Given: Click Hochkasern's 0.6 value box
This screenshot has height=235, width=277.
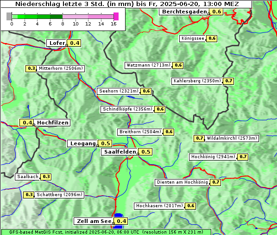Looking at the screenshot, I should point(190,206).
